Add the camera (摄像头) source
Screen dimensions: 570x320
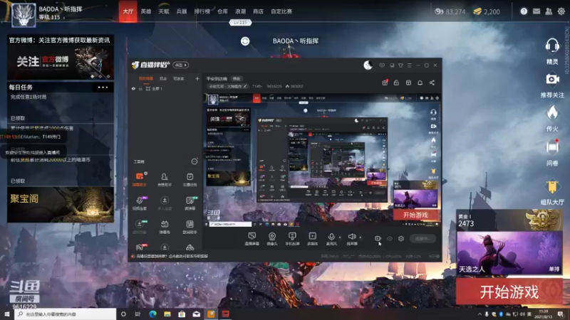tap(272, 239)
